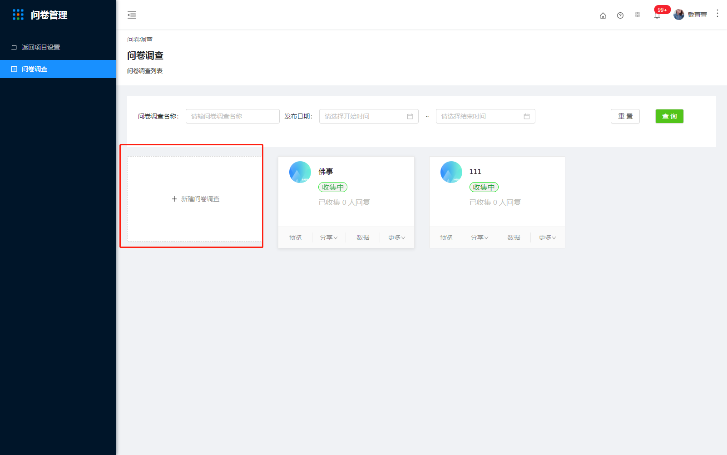Click the 重置 button
This screenshot has width=727, height=455.
(x=625, y=116)
